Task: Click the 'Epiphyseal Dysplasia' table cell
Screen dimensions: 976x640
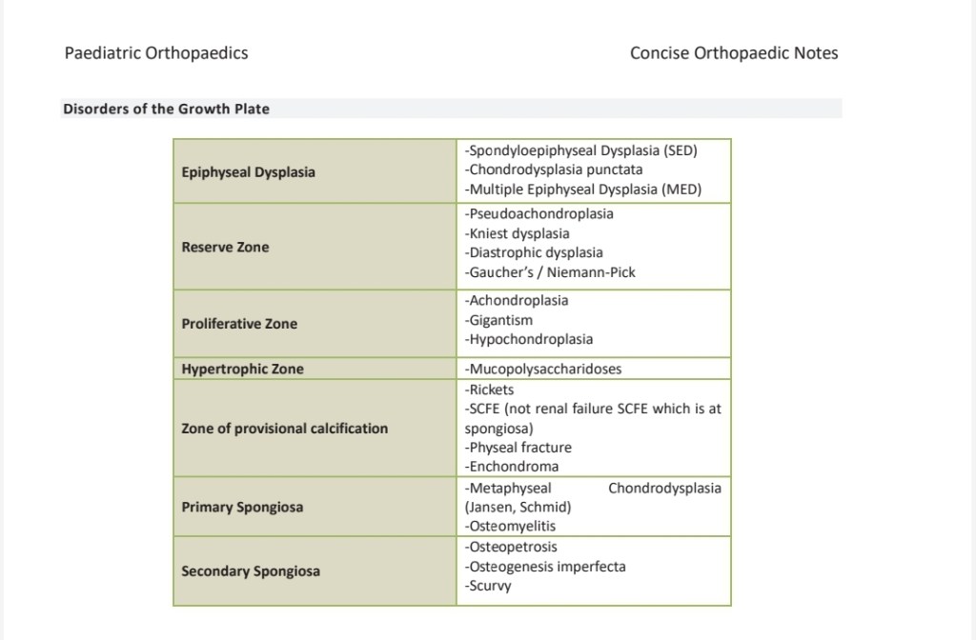Action: [248, 172]
